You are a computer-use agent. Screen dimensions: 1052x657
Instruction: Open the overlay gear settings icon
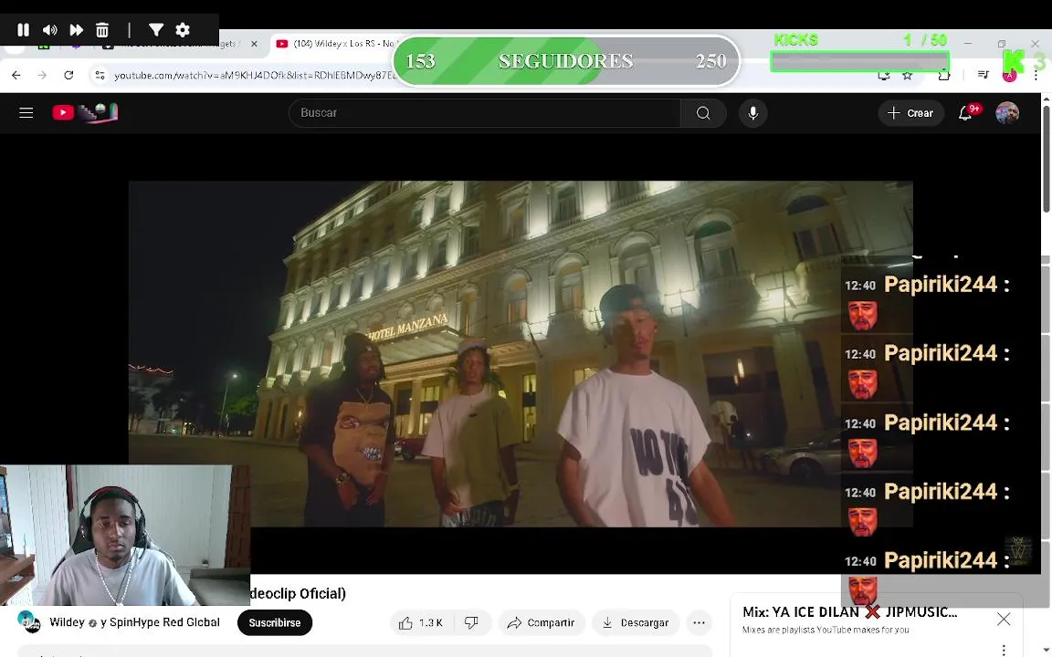183,29
